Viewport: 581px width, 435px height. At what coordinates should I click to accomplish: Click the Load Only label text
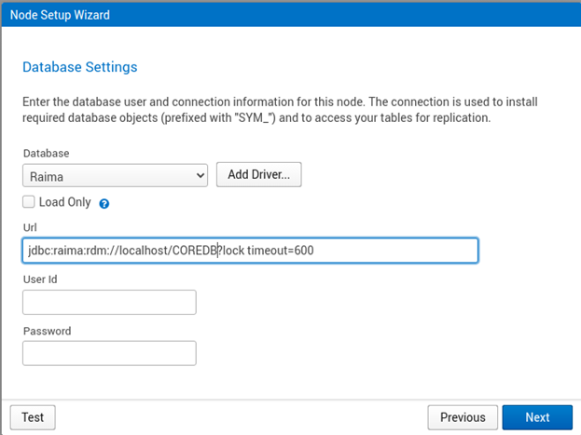[x=65, y=202]
